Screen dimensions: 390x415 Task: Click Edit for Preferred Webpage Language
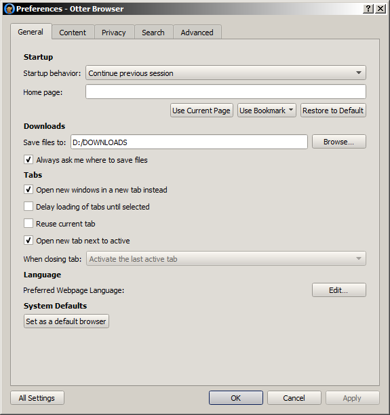(339, 290)
